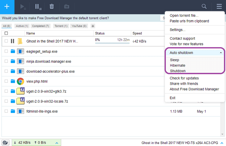Show All (8) downloads tab
This screenshot has height=146, width=226.
click(x=7, y=26)
